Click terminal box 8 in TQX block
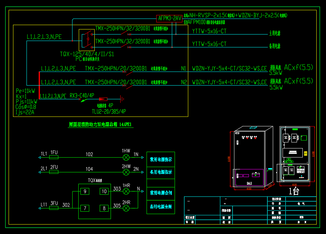The image size is (326, 234). (104, 208)
